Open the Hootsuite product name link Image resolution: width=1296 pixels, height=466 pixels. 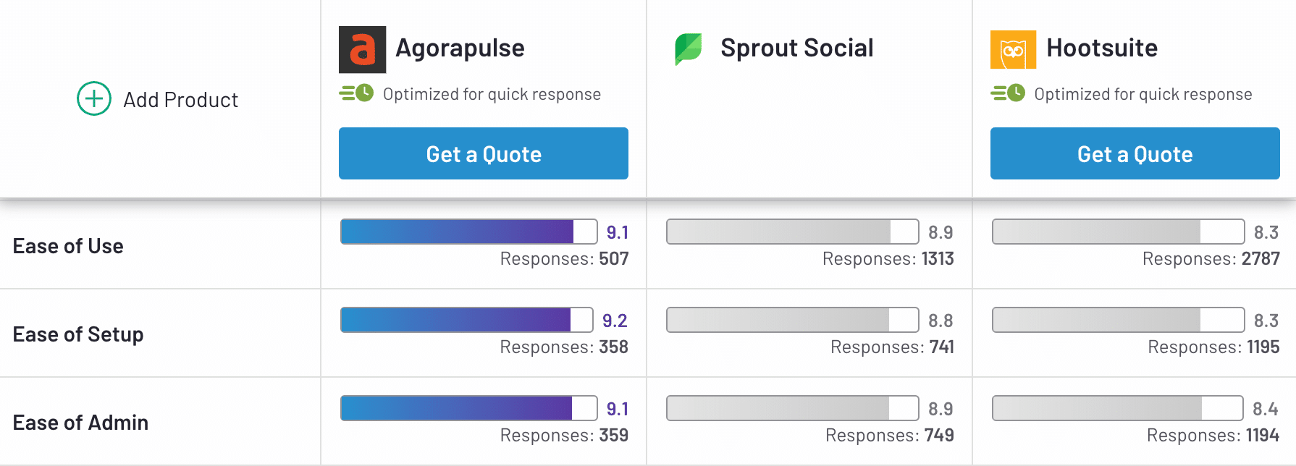tap(1102, 48)
